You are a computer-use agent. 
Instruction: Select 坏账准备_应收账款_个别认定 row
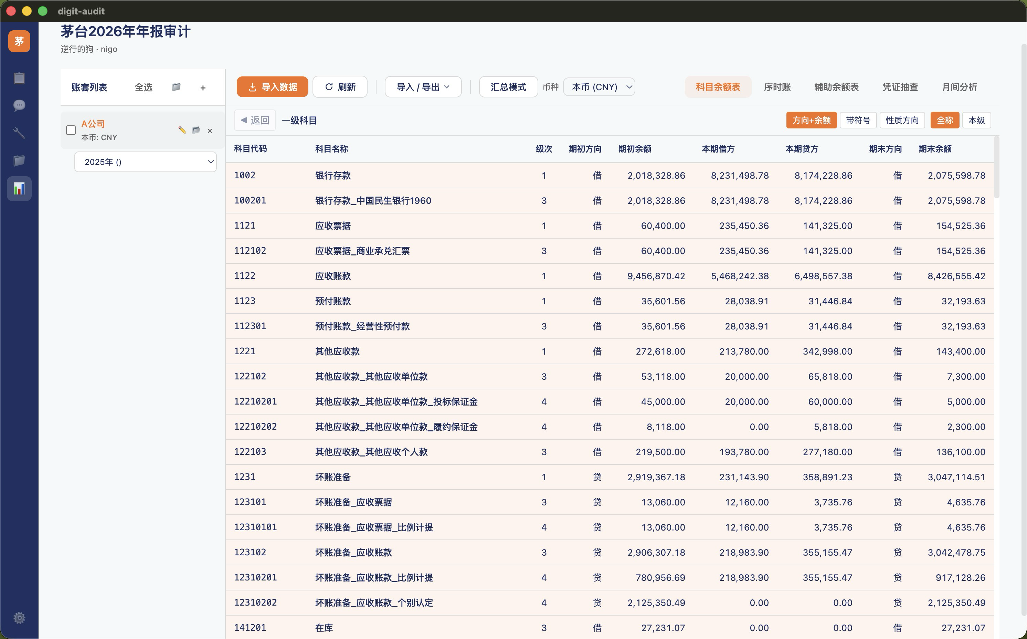[x=610, y=603]
